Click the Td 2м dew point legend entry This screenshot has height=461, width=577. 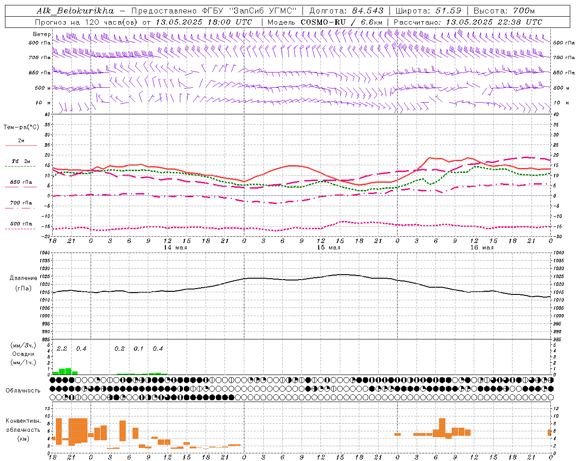21,161
